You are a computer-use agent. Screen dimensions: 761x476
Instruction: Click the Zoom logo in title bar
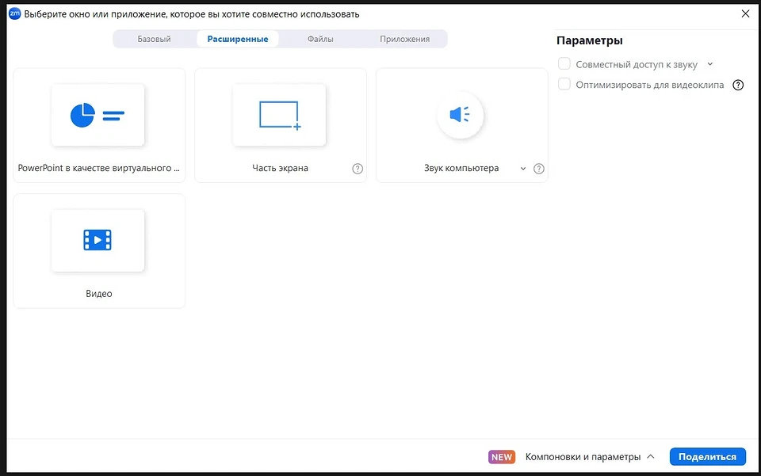click(14, 13)
